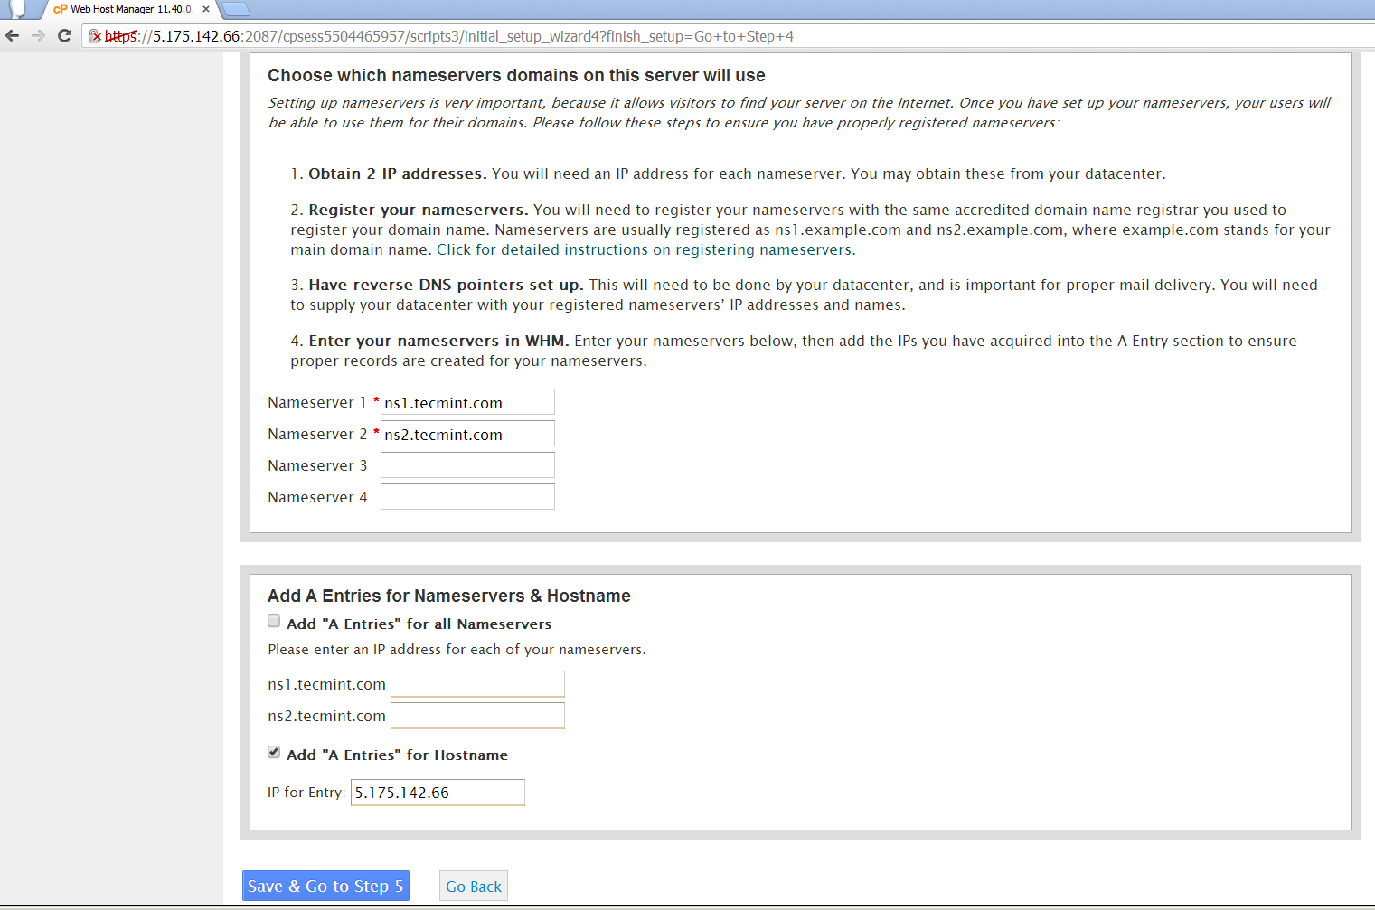Close the Web Host Manager tab
Image resolution: width=1375 pixels, height=910 pixels.
point(206,9)
